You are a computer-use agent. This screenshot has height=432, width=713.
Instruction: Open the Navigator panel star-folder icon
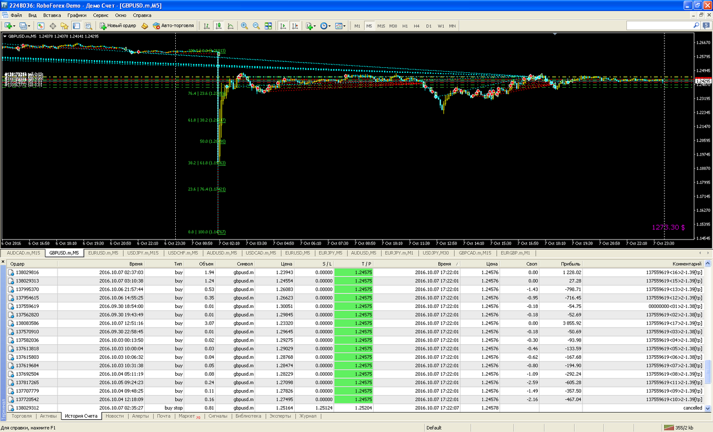tap(65, 26)
